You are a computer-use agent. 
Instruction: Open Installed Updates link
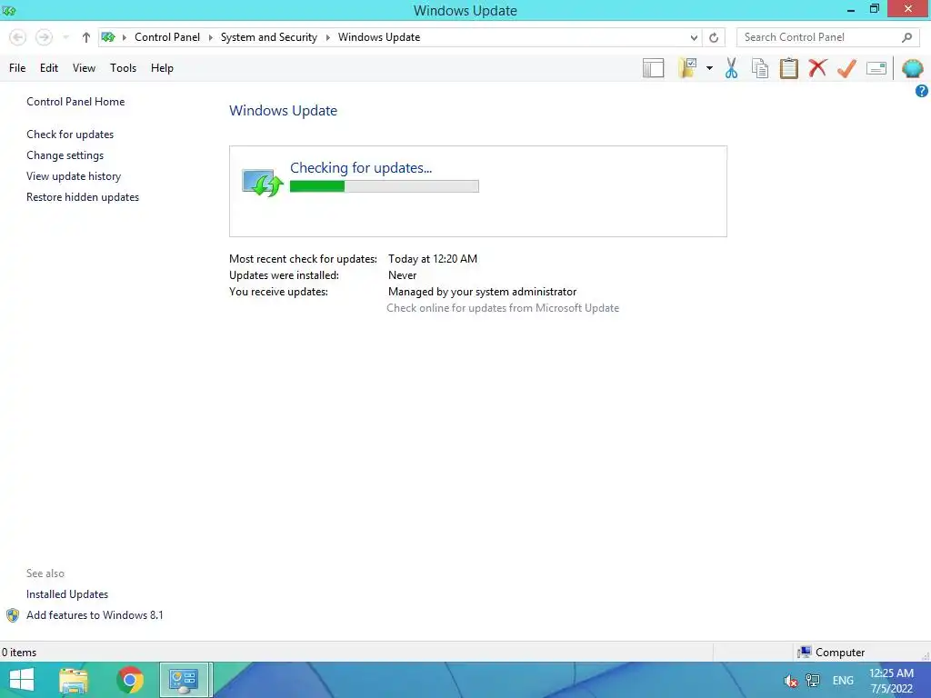[67, 594]
